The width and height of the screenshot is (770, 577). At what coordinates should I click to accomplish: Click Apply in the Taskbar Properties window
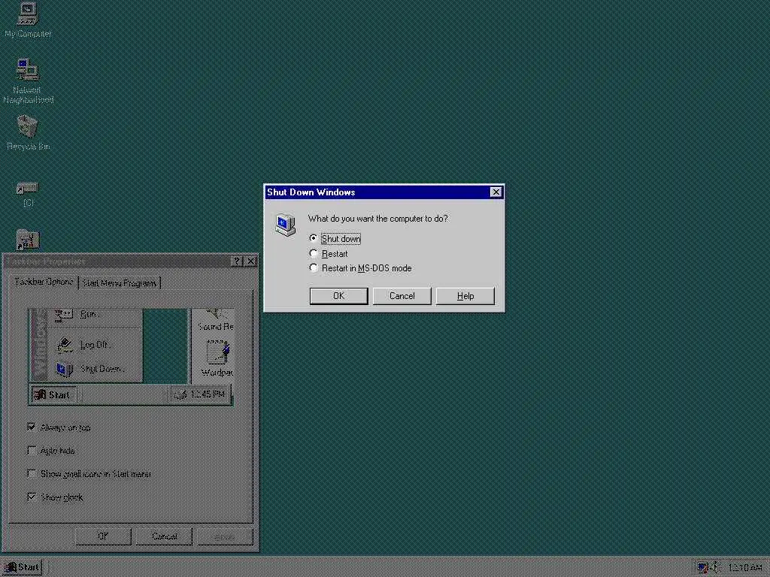pyautogui.click(x=225, y=536)
